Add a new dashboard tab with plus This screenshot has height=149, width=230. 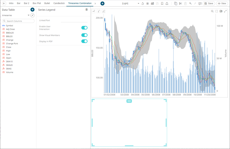(102, 3)
